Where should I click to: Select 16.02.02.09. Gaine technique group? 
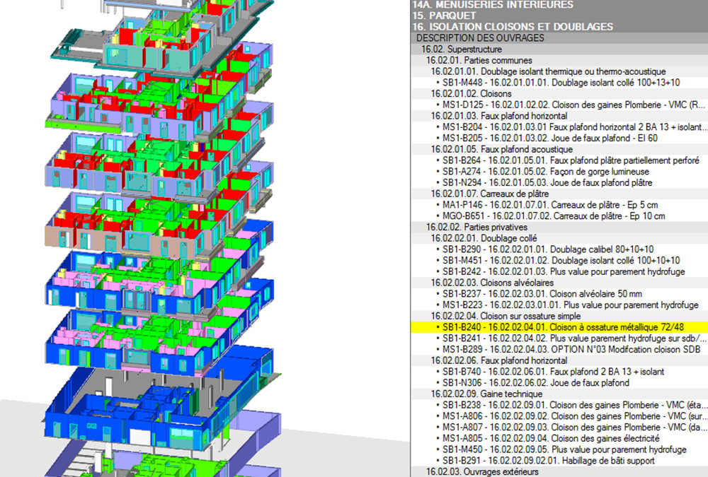[559, 394]
